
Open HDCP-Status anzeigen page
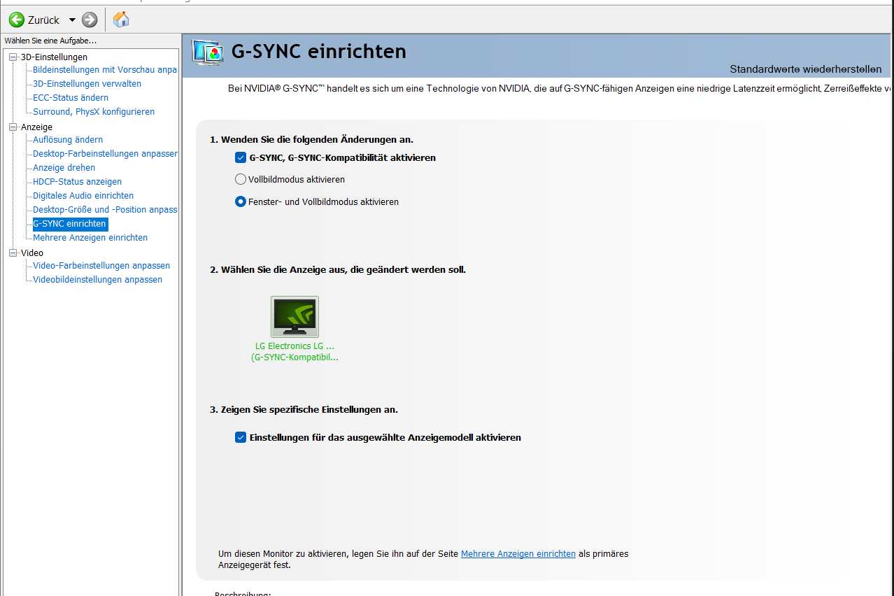point(77,182)
